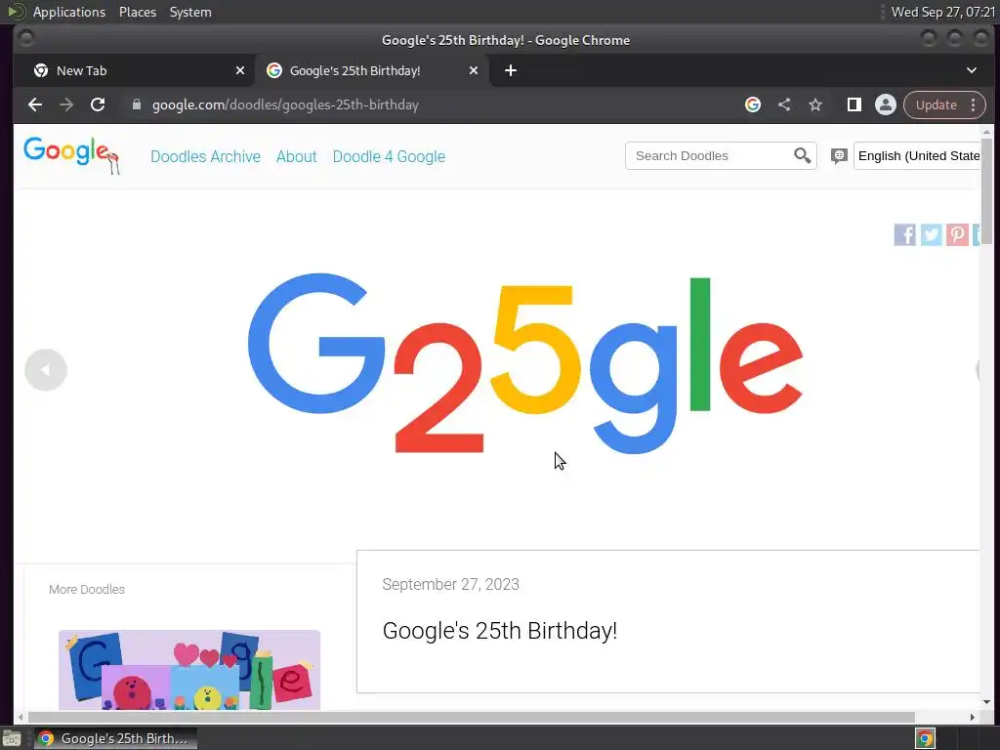Open the Applications menu

pos(69,12)
